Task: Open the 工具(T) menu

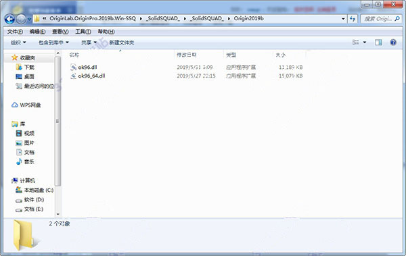Action: [83, 32]
